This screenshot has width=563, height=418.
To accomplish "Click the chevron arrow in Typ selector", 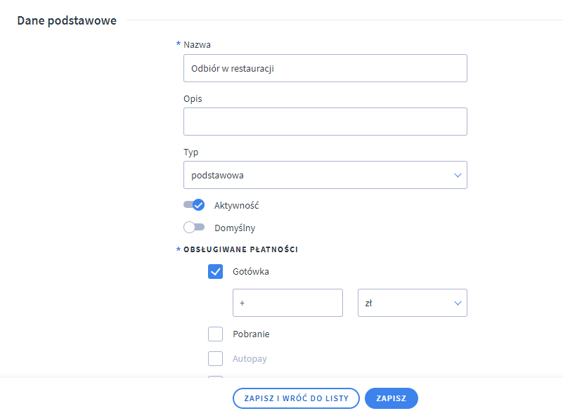I will (x=458, y=175).
